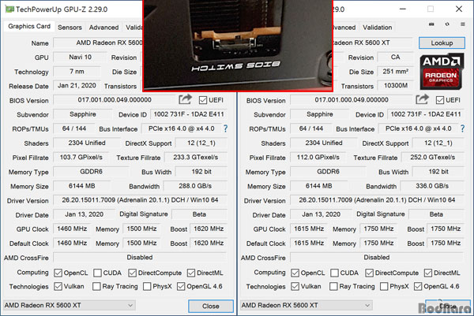Toggle DirectCompute checkbox in right window
This screenshot has height=316, width=474.
click(x=369, y=273)
